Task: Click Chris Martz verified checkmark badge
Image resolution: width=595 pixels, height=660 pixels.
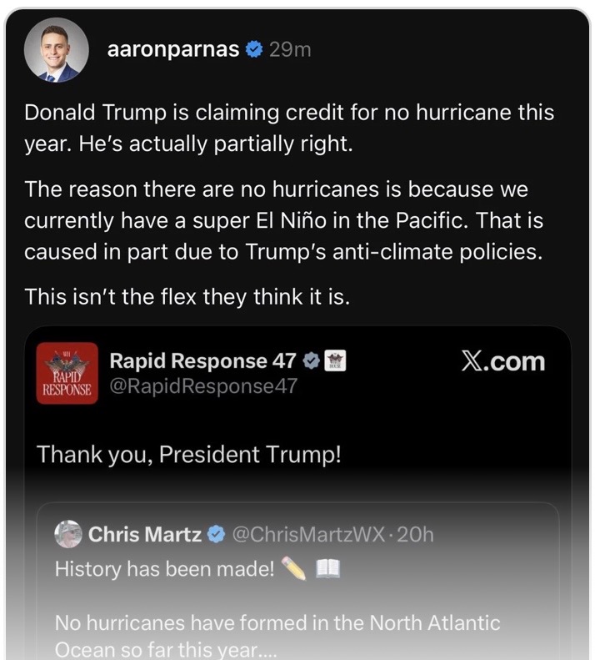Action: [217, 534]
